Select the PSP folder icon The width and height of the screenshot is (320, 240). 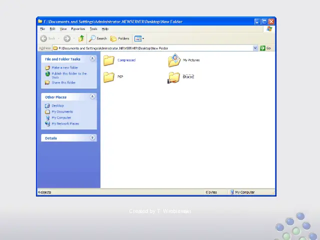click(109, 77)
